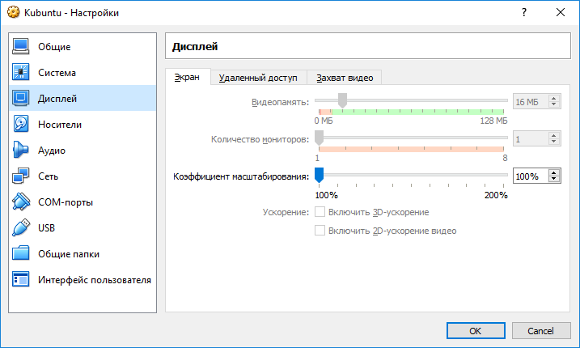This screenshot has width=580, height=348.
Task: Click the scaling factor slider handle
Action: 319,175
